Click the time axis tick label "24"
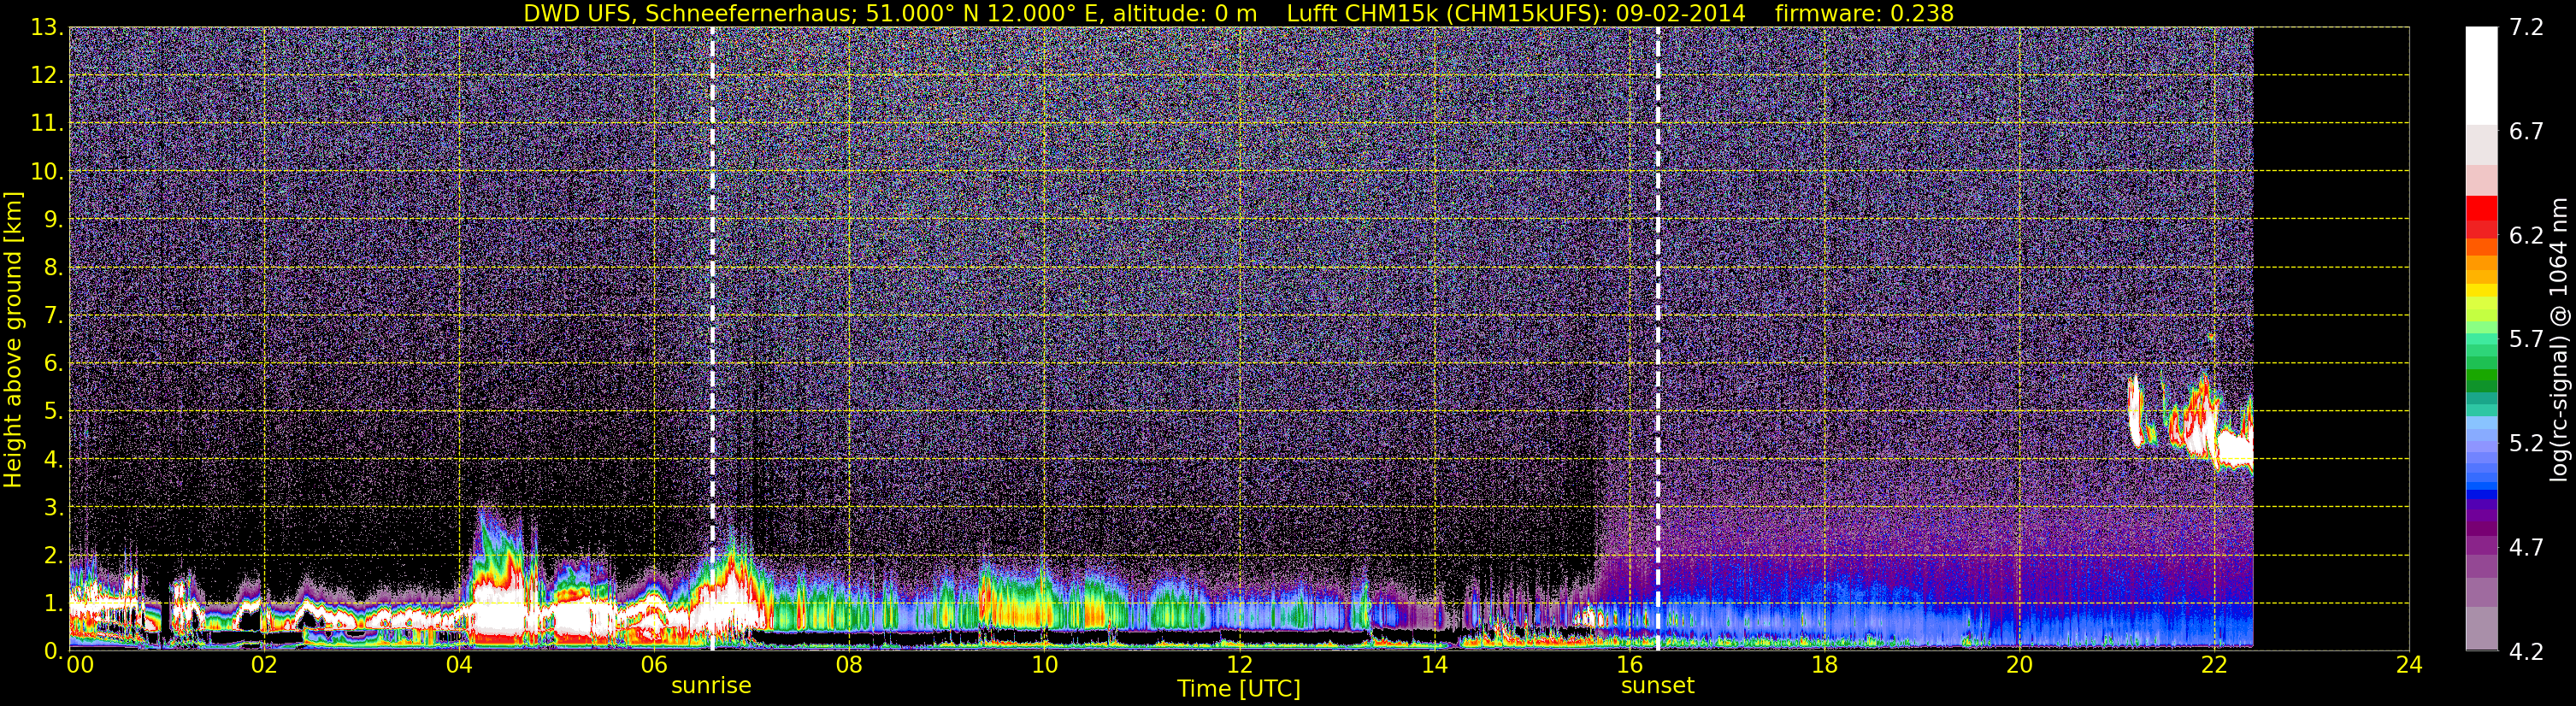 2409,666
